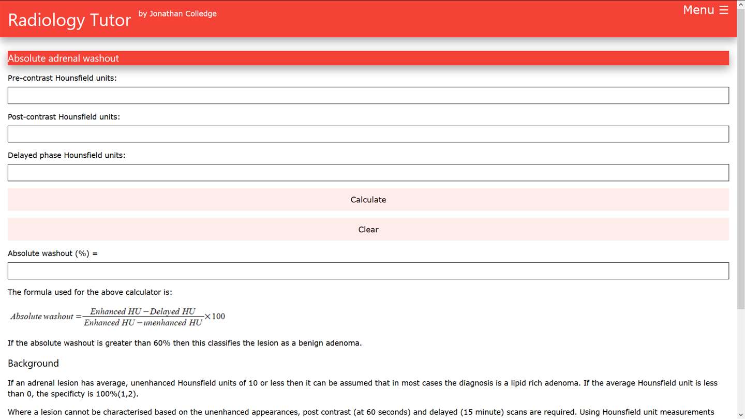Focus the Pre-contrast Hounsfield units field

pos(368,95)
